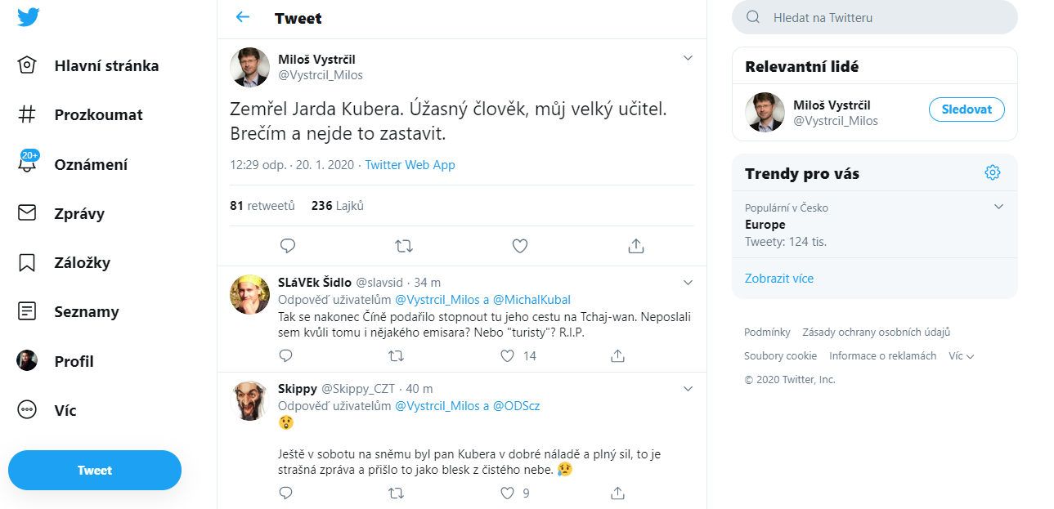
Task: Go back using the arrow icon
Action: tap(242, 17)
